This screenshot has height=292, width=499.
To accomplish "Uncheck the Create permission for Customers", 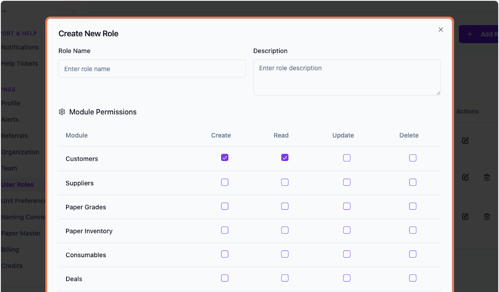I will pyautogui.click(x=225, y=157).
